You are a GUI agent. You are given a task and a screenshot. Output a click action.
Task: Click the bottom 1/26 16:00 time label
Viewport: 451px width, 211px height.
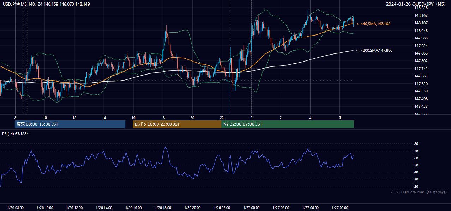(133, 208)
